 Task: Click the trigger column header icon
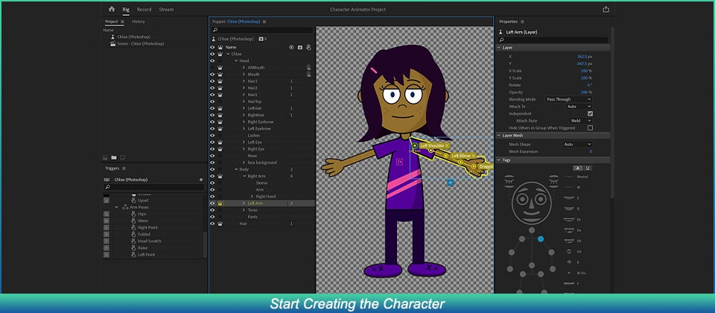click(308, 47)
